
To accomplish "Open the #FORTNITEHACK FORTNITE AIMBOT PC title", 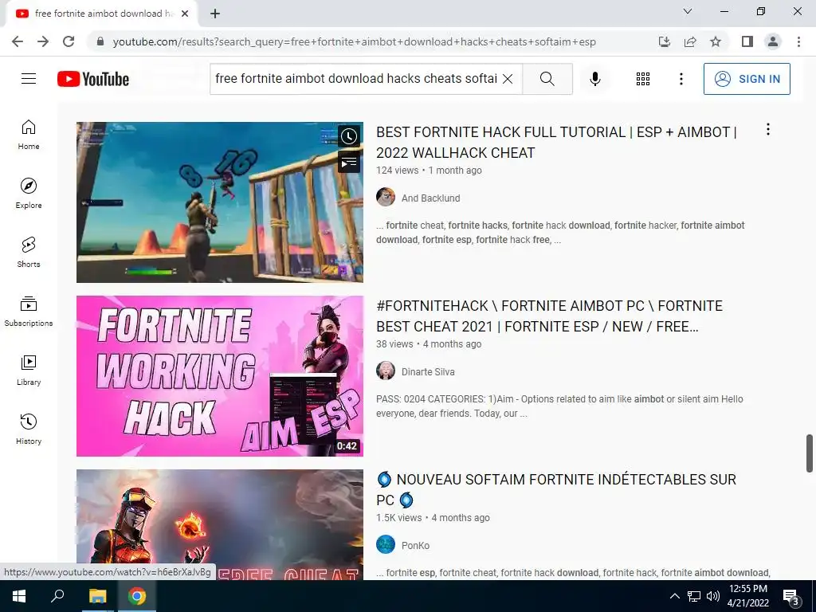I will click(x=549, y=316).
